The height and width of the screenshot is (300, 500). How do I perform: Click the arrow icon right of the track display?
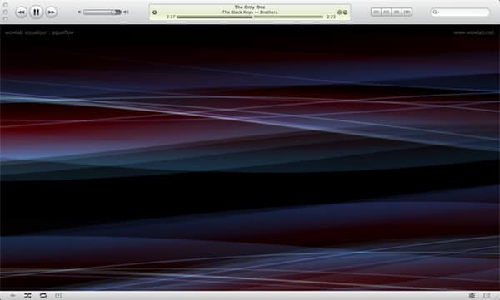[345, 12]
